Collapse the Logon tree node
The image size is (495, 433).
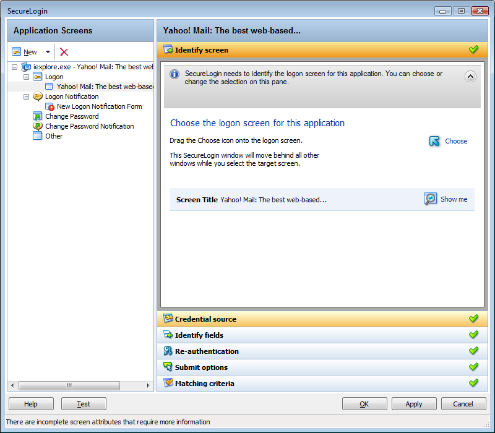(x=26, y=77)
